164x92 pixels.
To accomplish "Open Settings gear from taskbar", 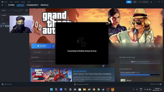I will 70,89.
